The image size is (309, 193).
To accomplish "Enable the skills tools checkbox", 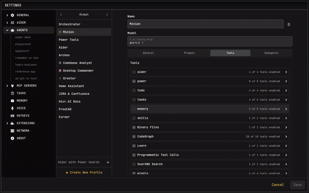I will [134, 118].
